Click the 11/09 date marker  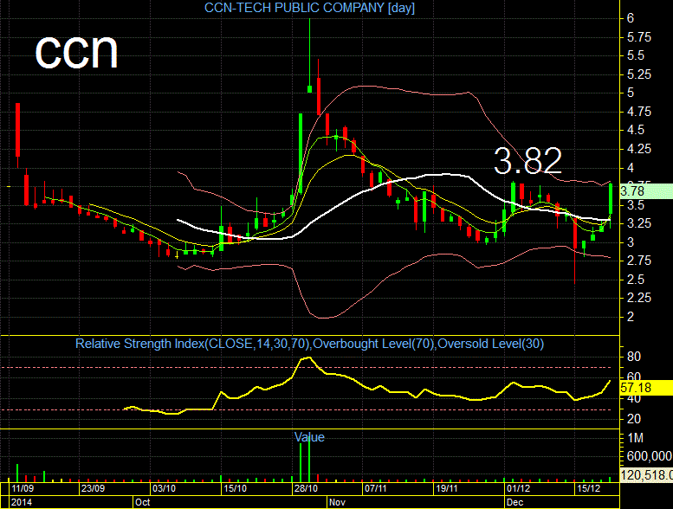(x=23, y=488)
